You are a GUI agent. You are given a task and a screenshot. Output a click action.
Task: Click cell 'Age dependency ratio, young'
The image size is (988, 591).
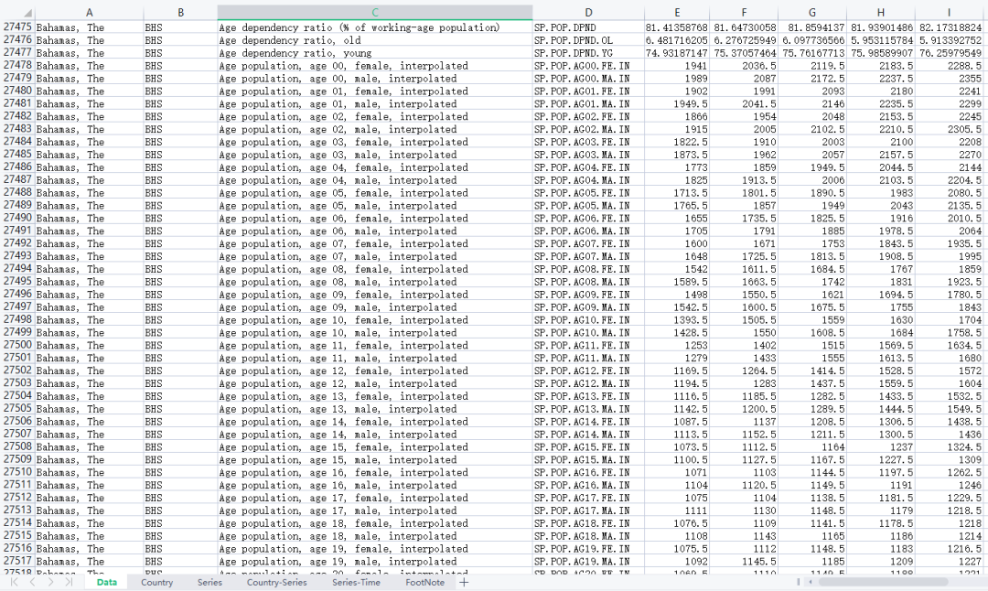(x=375, y=53)
